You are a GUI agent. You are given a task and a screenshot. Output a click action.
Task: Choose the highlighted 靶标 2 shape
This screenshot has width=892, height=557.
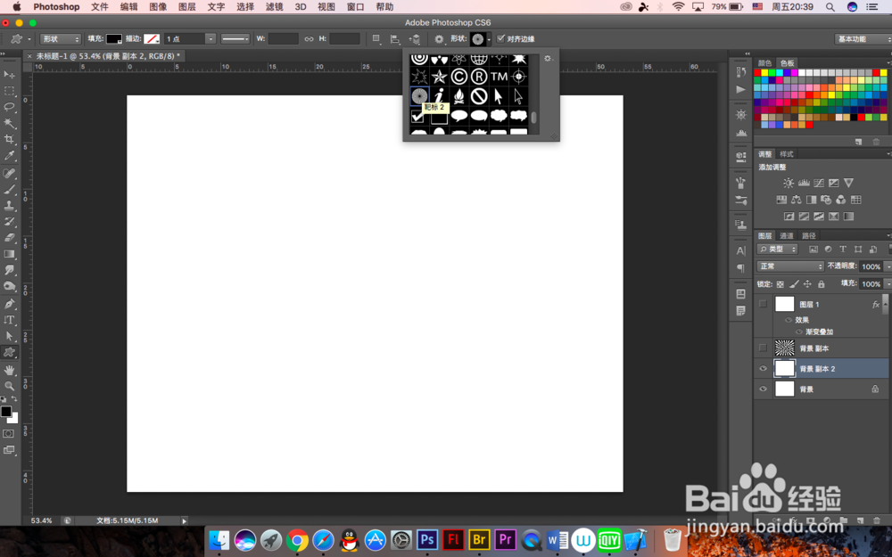tap(419, 96)
